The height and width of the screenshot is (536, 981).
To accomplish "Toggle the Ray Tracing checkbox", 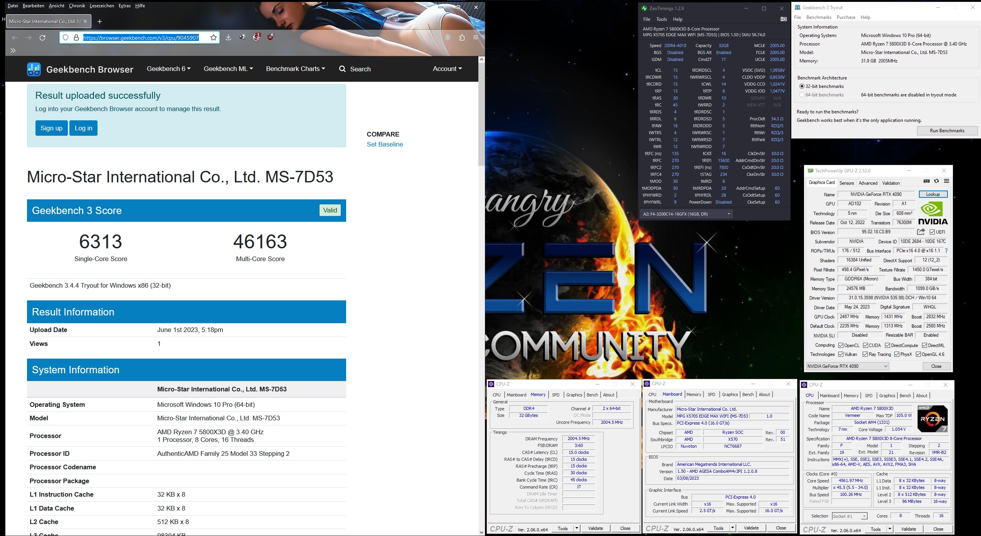I will coord(865,354).
